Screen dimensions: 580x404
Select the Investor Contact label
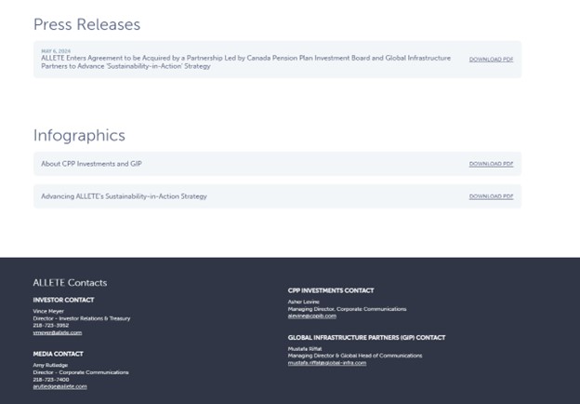(x=63, y=300)
